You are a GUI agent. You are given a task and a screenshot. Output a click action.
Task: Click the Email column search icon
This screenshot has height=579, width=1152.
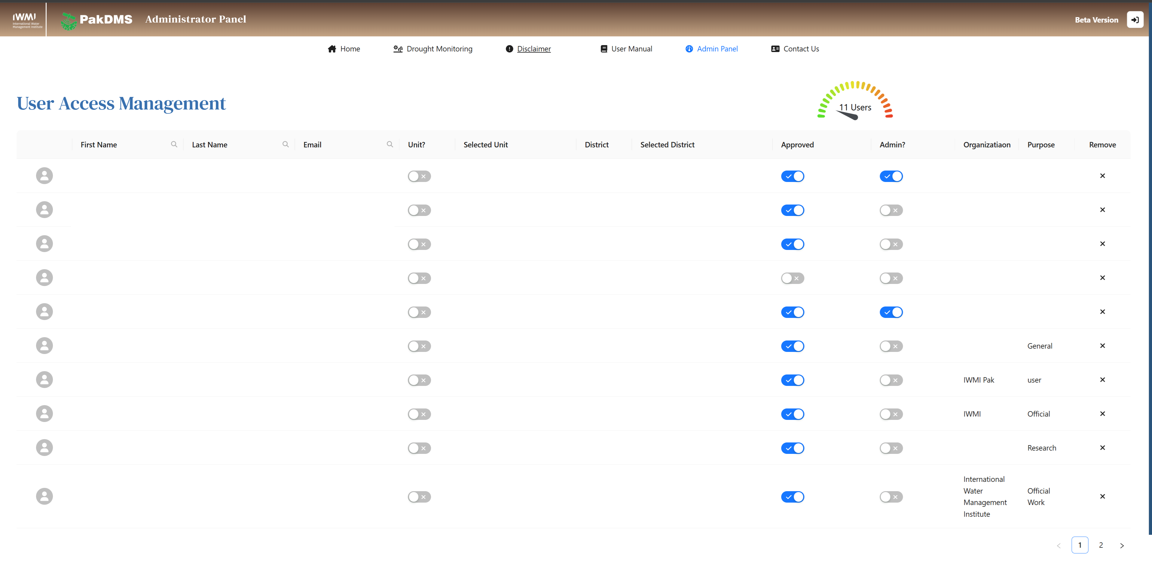coord(390,144)
